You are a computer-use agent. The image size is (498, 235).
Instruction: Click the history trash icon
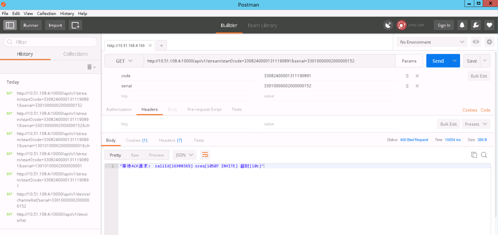[90, 67]
